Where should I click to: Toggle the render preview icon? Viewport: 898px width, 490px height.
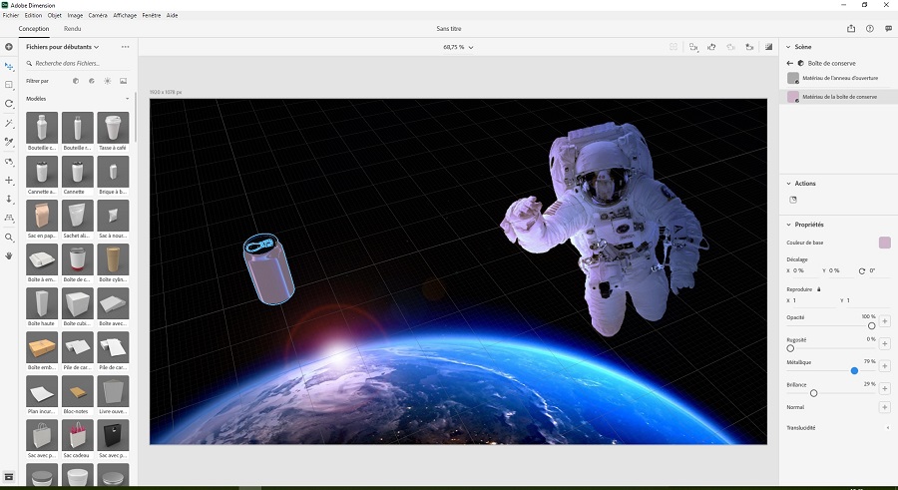768,47
